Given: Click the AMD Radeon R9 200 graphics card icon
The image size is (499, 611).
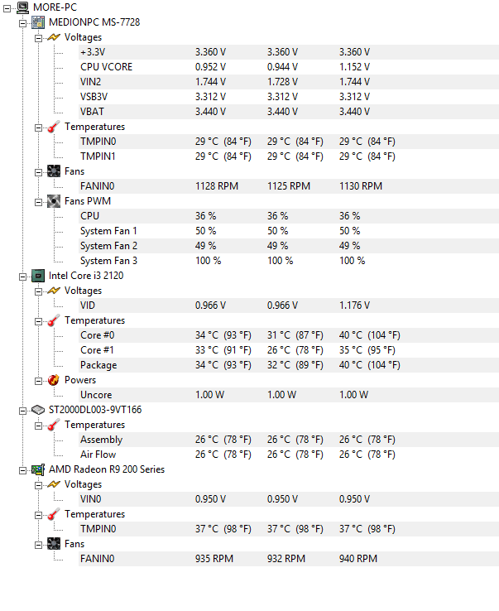Looking at the screenshot, I should (x=38, y=469).
